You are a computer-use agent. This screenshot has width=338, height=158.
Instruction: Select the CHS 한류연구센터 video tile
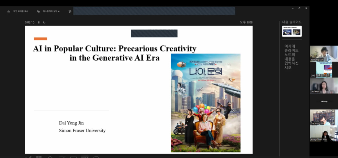tap(324, 70)
